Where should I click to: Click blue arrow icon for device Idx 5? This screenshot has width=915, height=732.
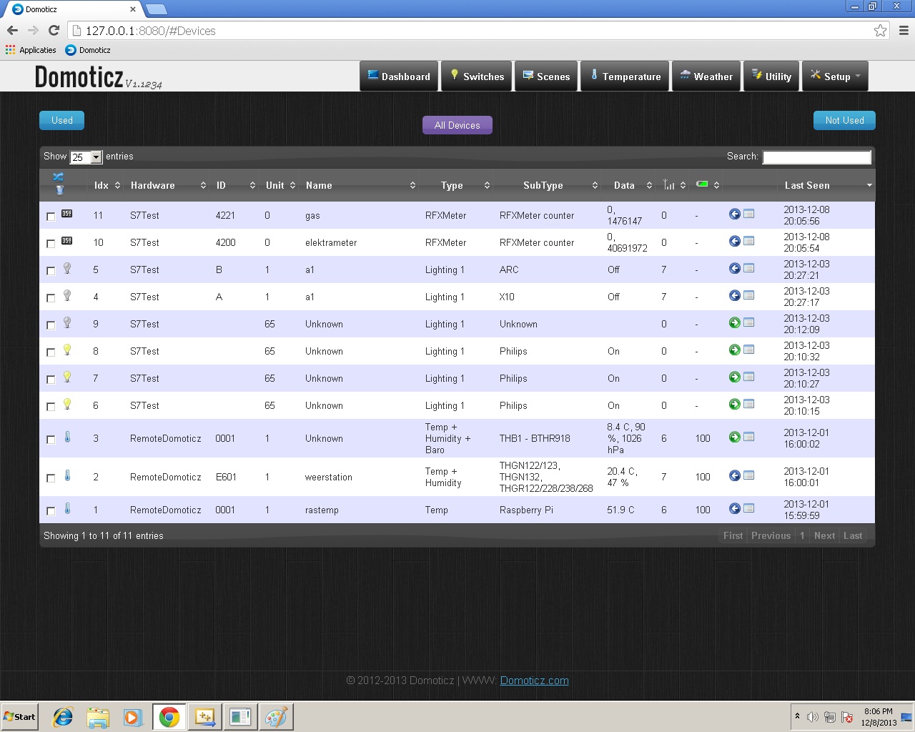734,268
